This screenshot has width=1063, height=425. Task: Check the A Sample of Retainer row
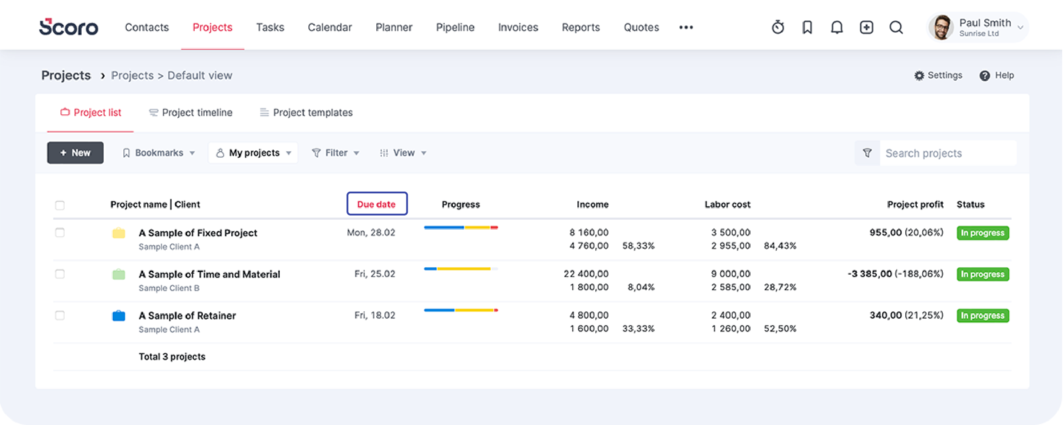[x=60, y=315]
